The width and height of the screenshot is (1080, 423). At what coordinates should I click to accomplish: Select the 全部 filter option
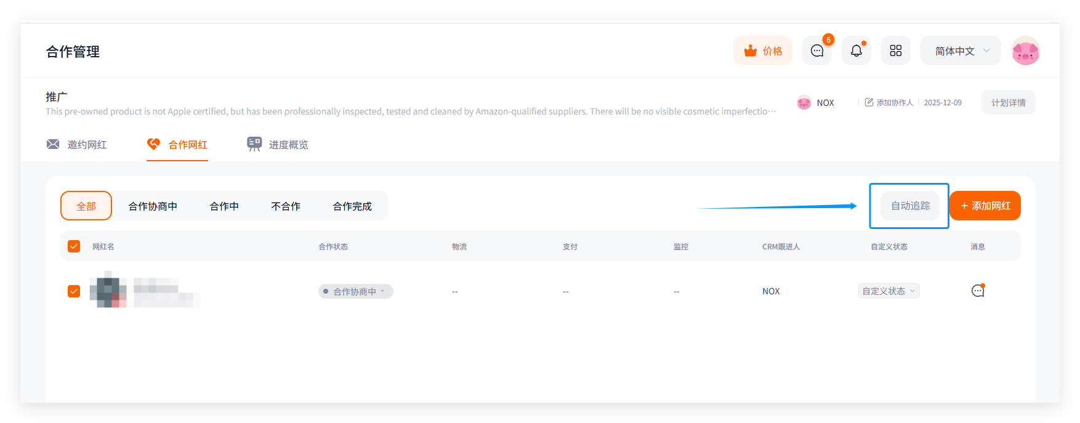86,206
